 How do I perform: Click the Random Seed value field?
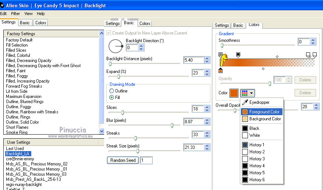pos(146,160)
